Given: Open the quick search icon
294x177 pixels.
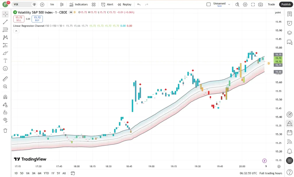Looking at the screenshot, I should [x=237, y=5].
